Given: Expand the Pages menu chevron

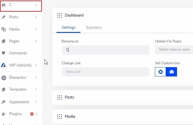Looking at the screenshot, I should (x=36, y=41).
